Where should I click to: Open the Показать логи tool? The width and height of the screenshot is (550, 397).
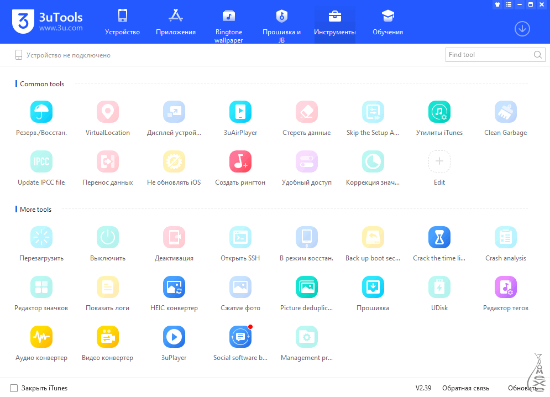[x=108, y=287]
